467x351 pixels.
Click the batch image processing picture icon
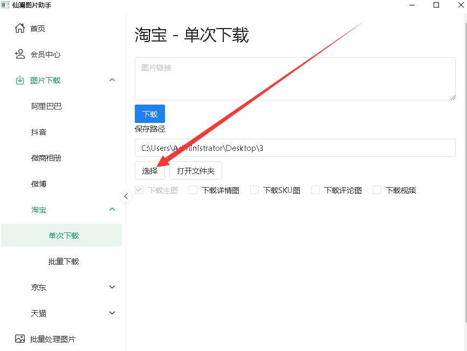[x=20, y=339]
